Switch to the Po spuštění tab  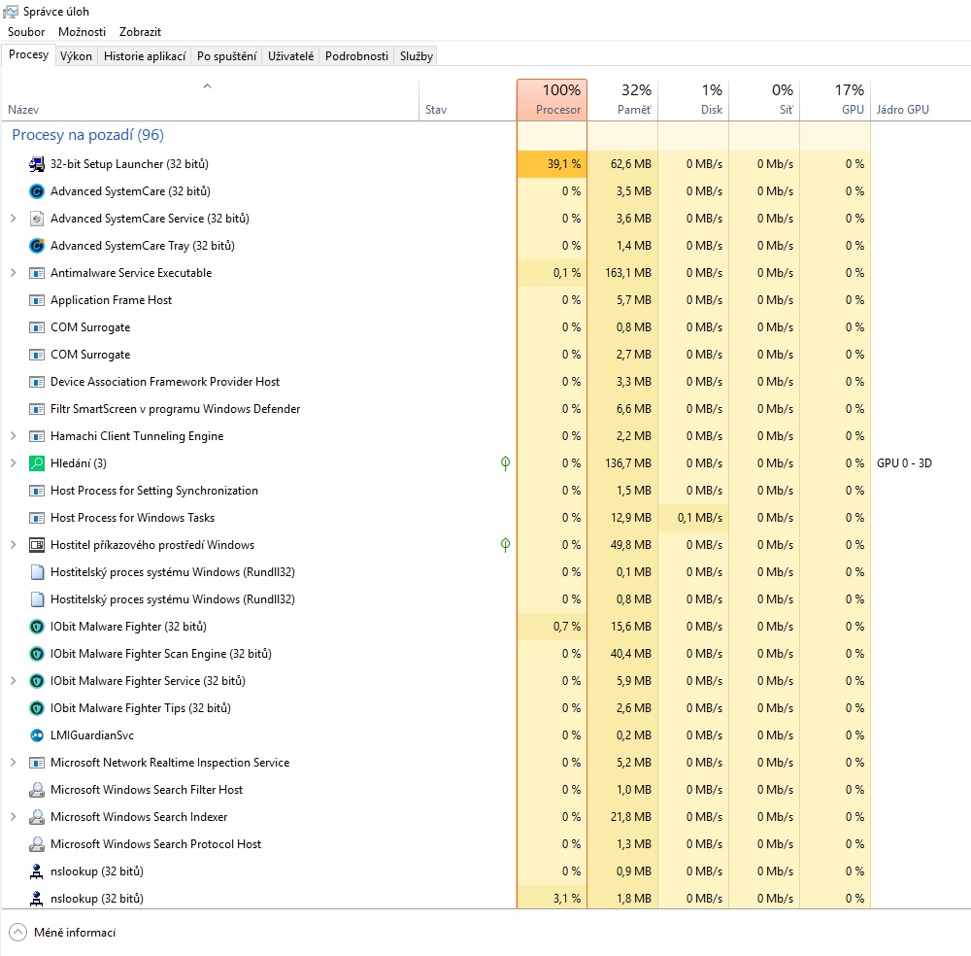pos(226,56)
